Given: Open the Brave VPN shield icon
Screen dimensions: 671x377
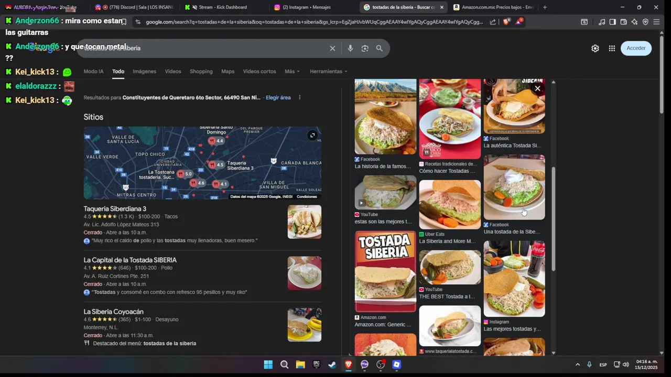Looking at the screenshot, I should (x=645, y=22).
